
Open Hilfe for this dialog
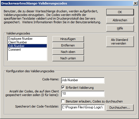tap(120, 28)
